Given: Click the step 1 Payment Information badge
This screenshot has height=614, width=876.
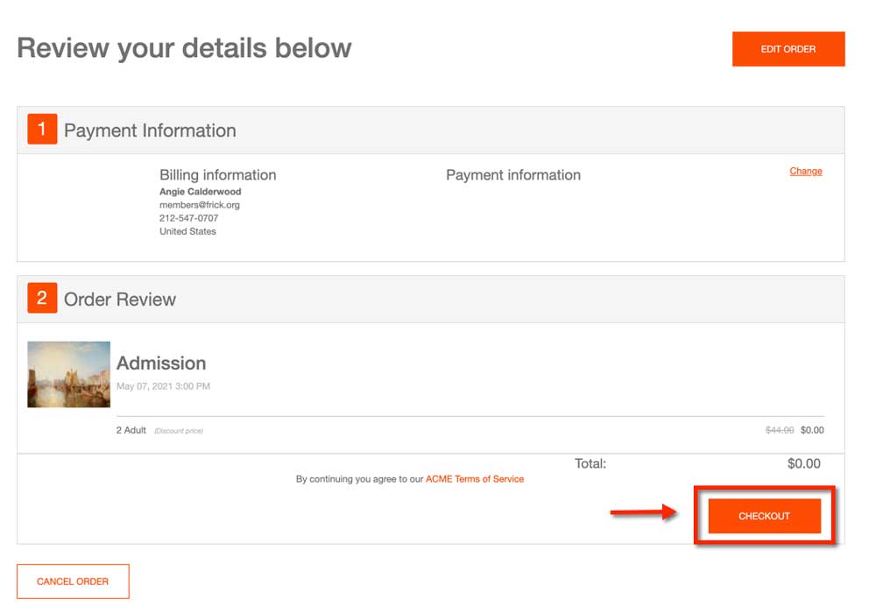Looking at the screenshot, I should click(42, 129).
